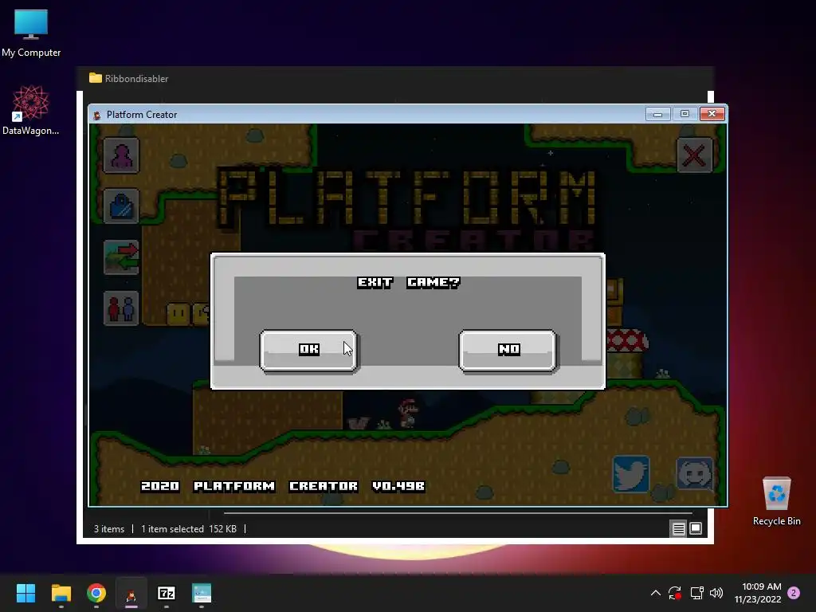Click '1 item selected 152 KB' status
This screenshot has width=816, height=612.
pos(189,529)
